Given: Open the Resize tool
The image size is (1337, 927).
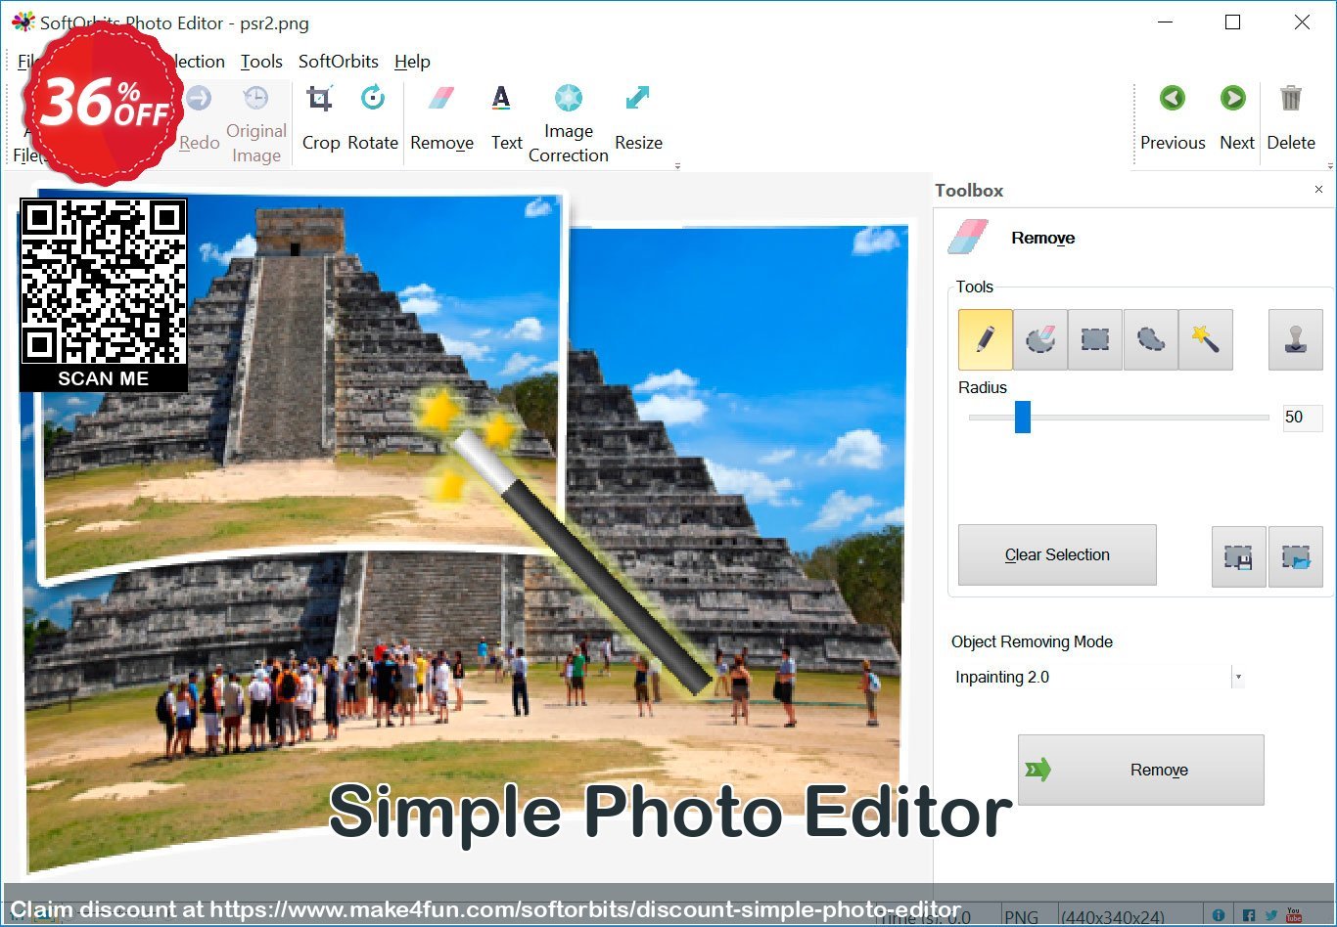Looking at the screenshot, I should point(638,118).
